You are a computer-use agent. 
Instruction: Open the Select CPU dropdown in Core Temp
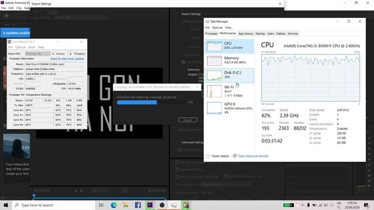point(37,54)
